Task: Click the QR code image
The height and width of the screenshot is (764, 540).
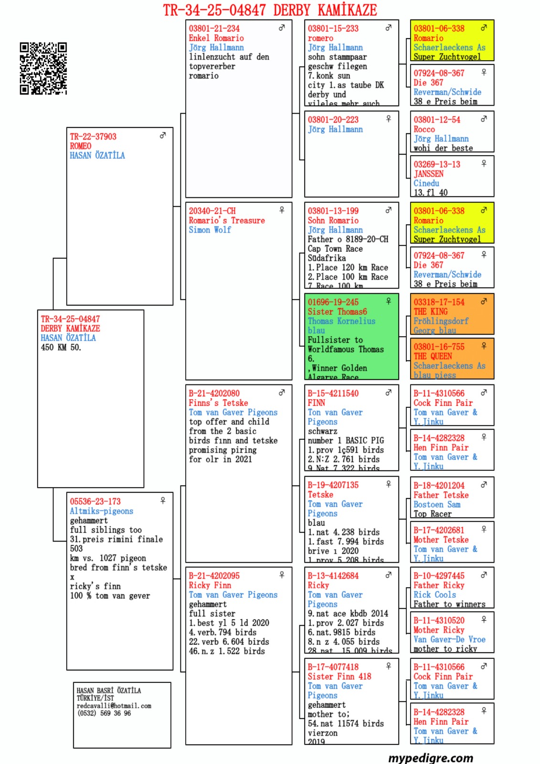Action: point(43,68)
